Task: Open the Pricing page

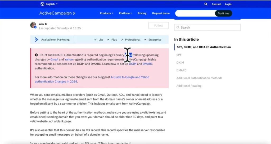Action: (142, 13)
